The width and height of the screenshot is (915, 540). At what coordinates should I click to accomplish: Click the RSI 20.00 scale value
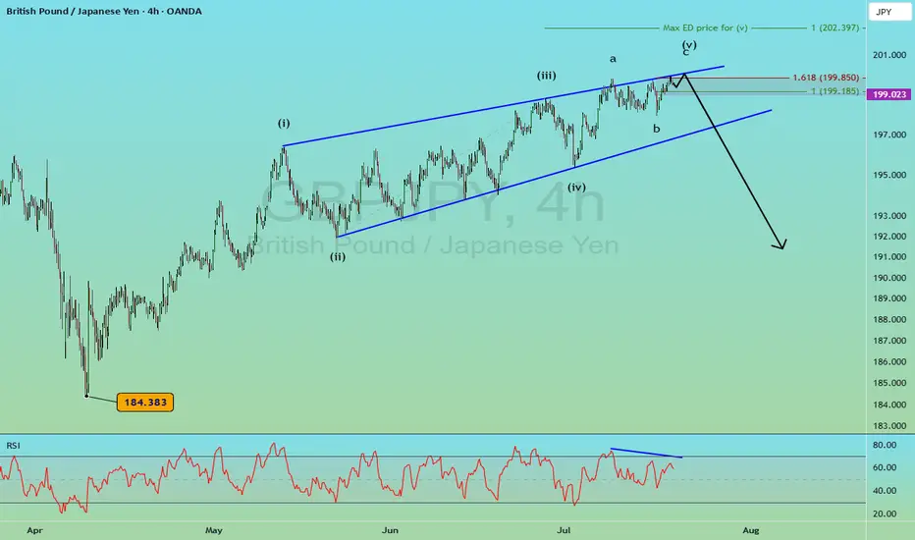[884, 513]
